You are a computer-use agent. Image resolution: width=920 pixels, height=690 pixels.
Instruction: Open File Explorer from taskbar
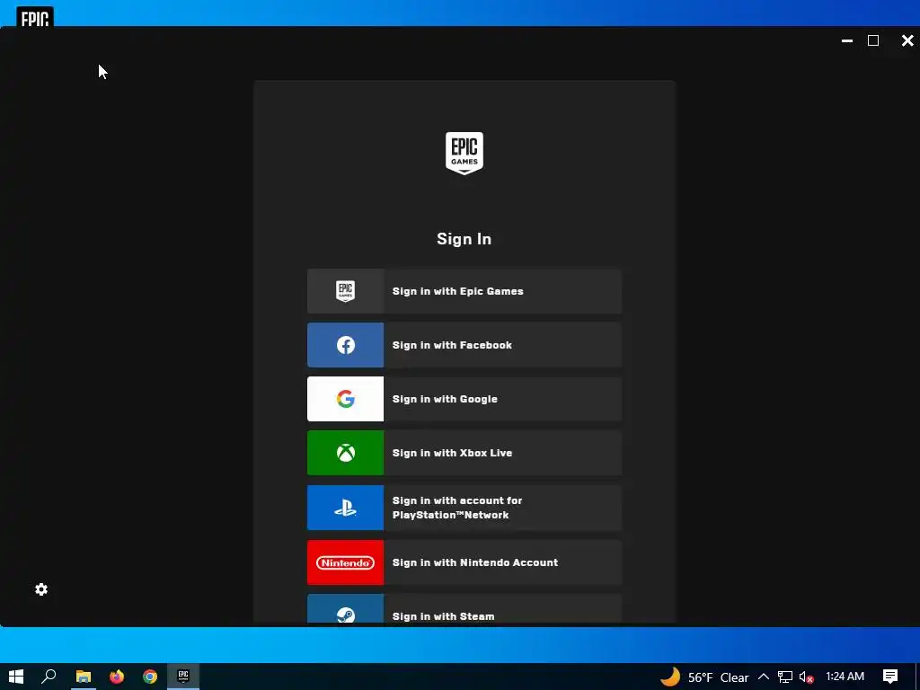click(x=84, y=677)
